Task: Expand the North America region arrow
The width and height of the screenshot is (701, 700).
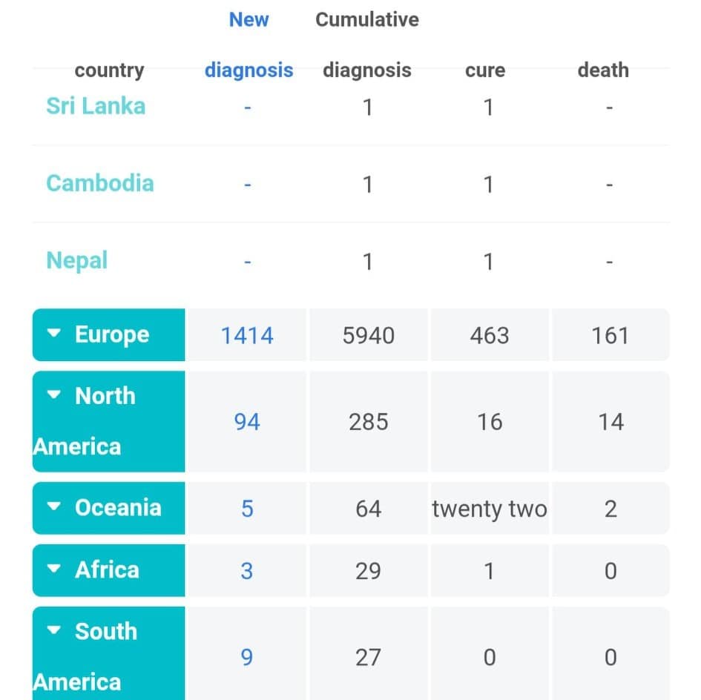Action: [x=54, y=395]
